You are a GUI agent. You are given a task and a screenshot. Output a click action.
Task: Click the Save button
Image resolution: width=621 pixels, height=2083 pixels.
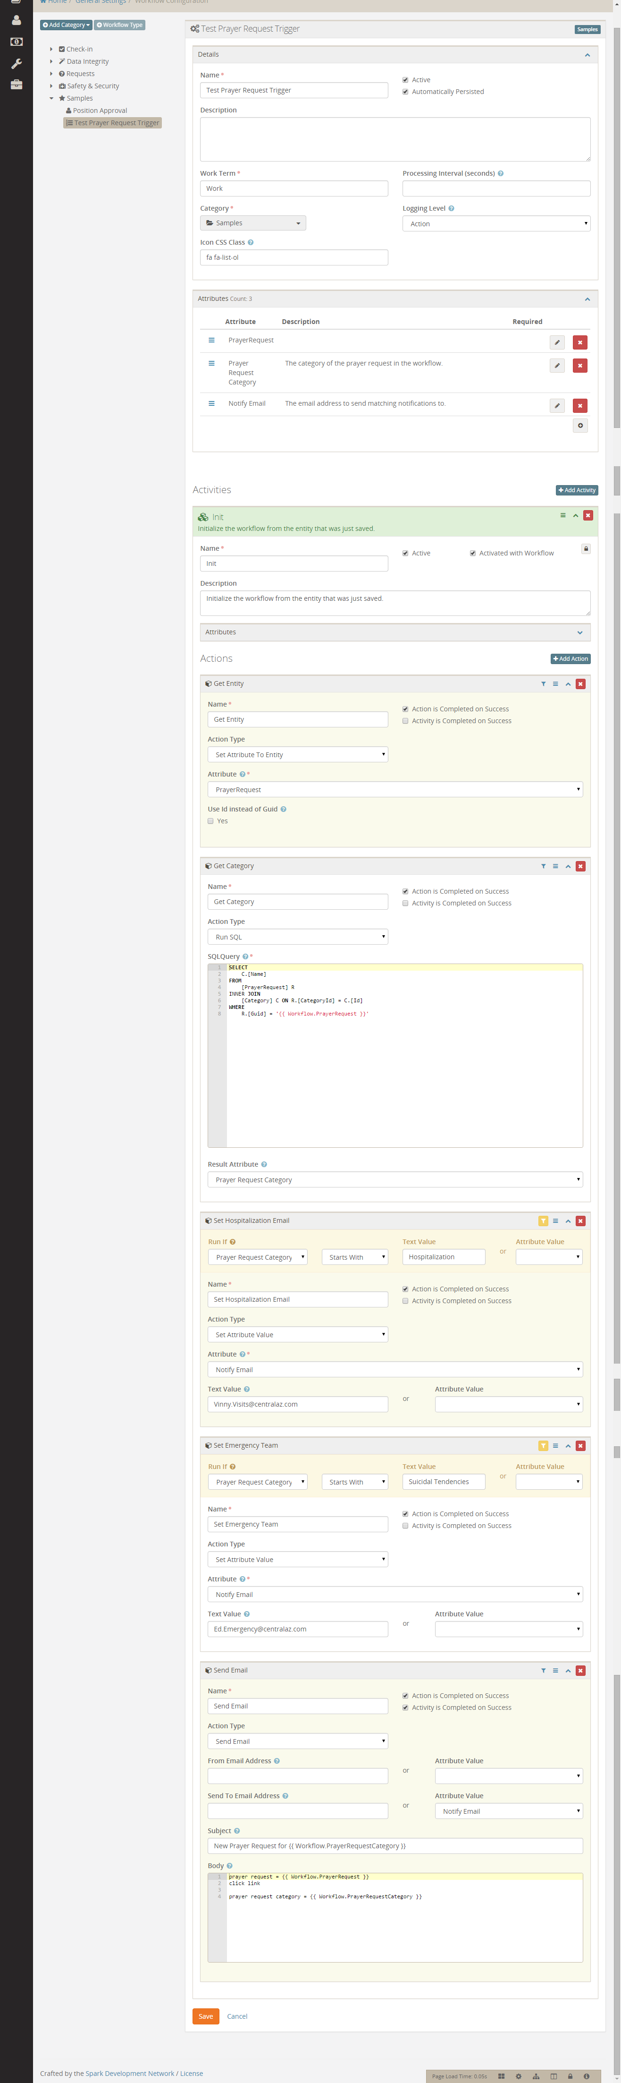[x=205, y=2016]
